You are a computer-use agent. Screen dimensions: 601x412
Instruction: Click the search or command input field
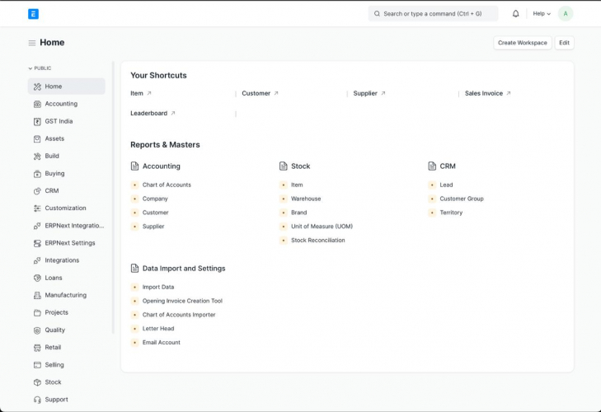(x=434, y=14)
